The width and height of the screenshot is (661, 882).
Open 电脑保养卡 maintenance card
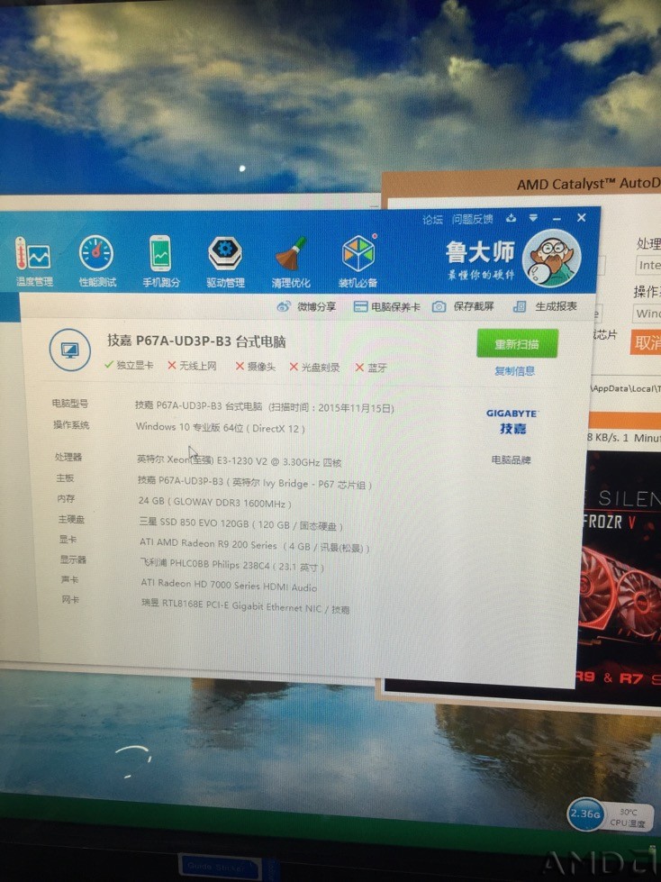point(386,307)
